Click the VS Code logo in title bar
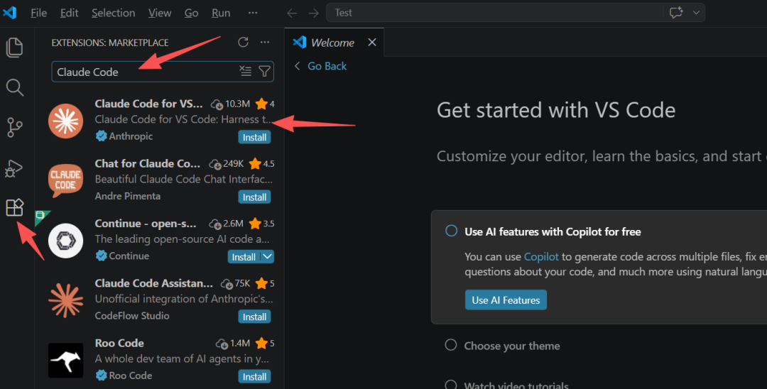This screenshot has height=389, width=767. (x=10, y=13)
